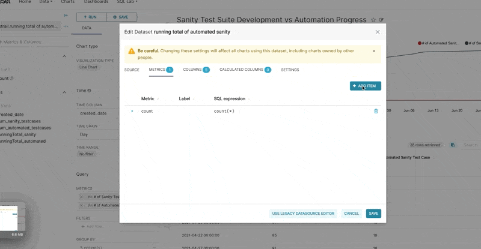Copy results with clipboard icon
This screenshot has width=481, height=249.
pyautogui.click(x=453, y=145)
